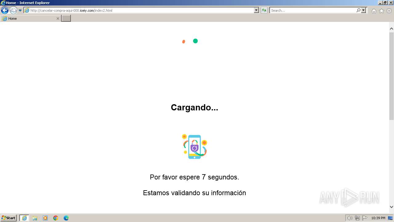The height and width of the screenshot is (222, 394).
Task: Open Internet Explorer in the taskbar
Action: coord(24,218)
